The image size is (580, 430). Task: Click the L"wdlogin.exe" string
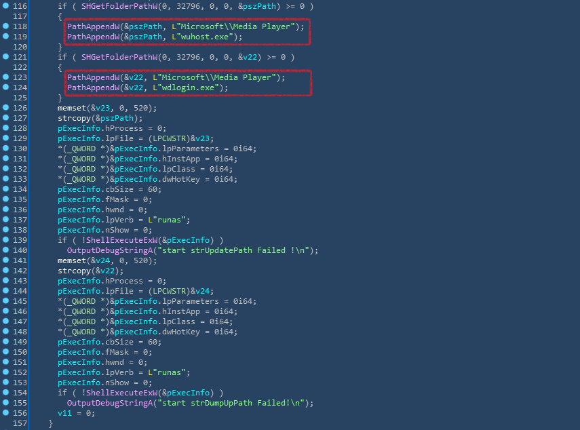point(186,87)
